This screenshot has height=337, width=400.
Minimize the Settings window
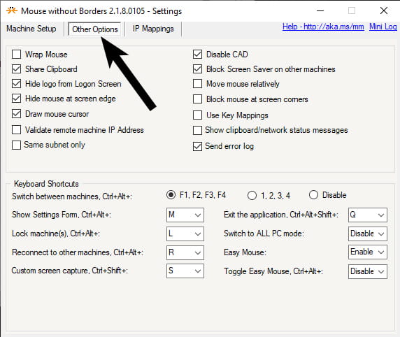click(320, 10)
